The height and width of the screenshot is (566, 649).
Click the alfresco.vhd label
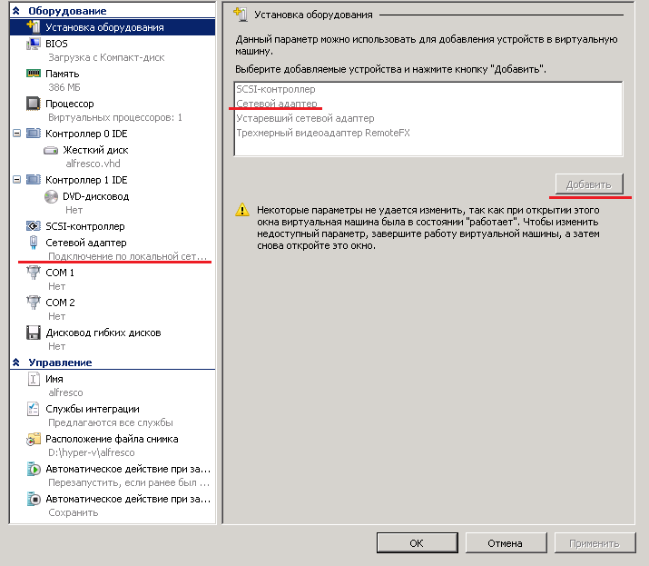point(93,164)
